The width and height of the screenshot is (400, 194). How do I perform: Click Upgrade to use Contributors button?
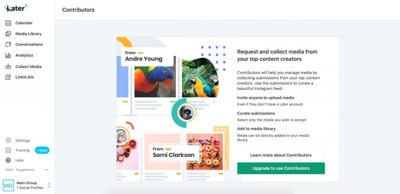pyautogui.click(x=281, y=168)
